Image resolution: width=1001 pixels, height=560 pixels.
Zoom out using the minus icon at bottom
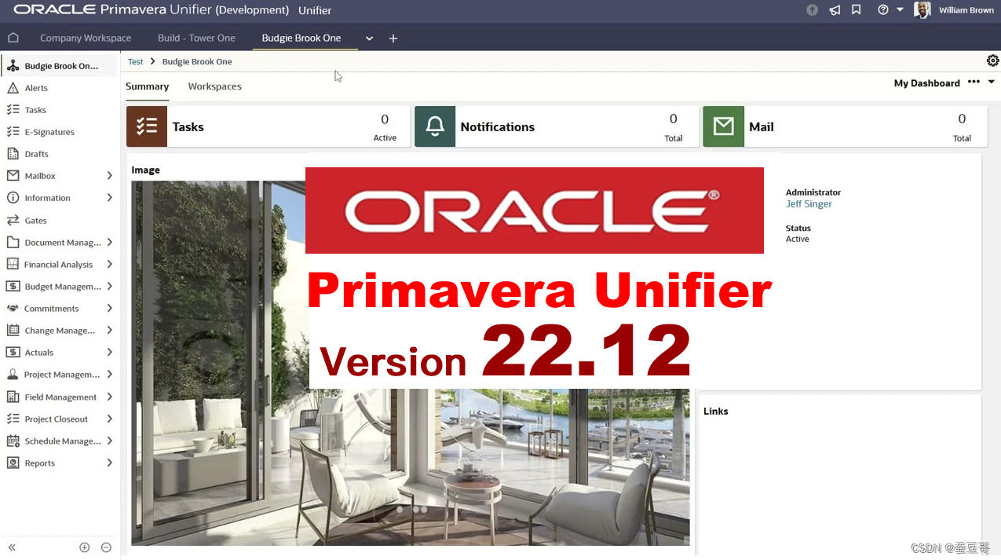[106, 547]
